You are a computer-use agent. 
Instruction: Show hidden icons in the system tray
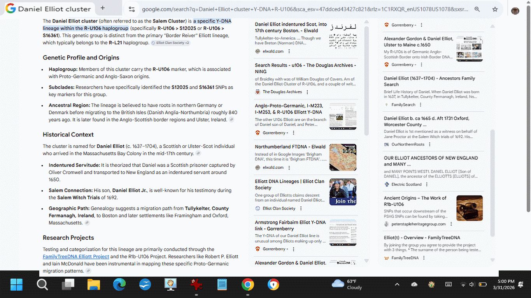pos(397,284)
